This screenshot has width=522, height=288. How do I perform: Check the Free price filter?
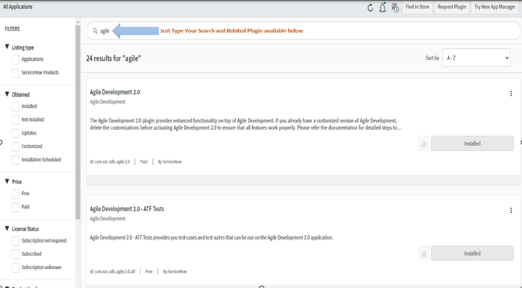pos(15,194)
